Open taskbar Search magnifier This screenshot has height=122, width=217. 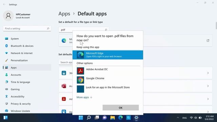click(x=89, y=118)
